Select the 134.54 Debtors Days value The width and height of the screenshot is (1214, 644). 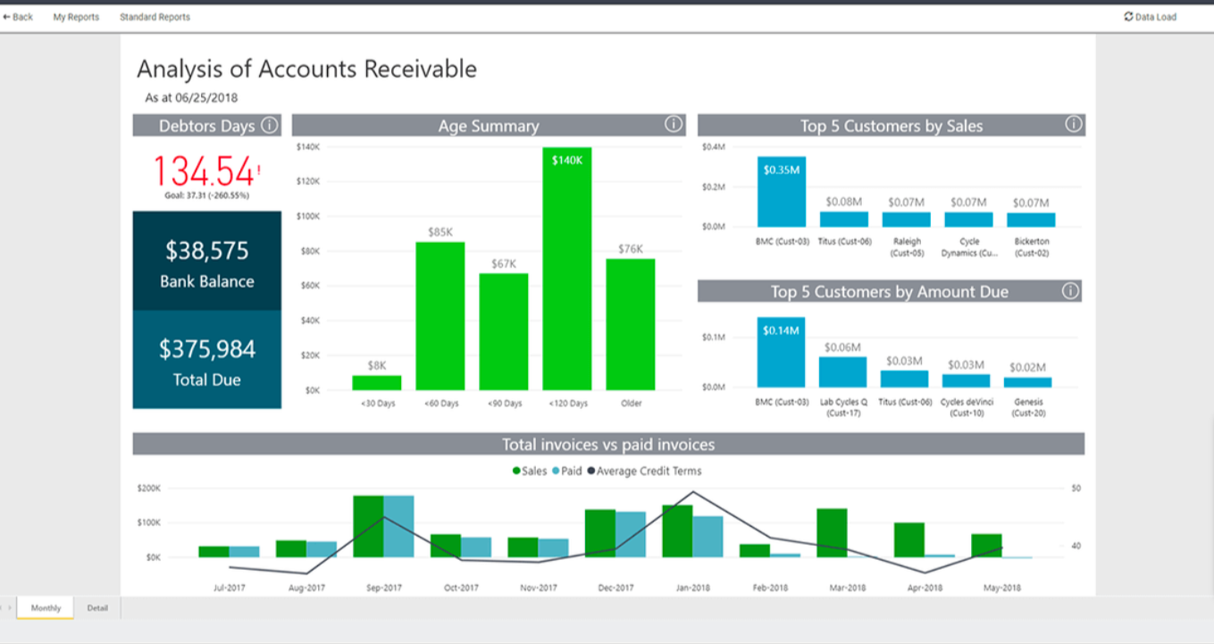coord(205,171)
